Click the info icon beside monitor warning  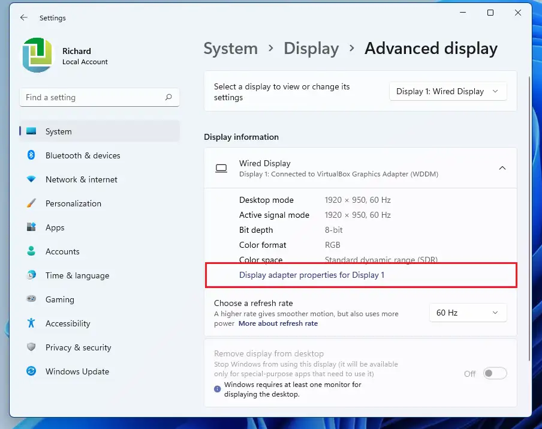tap(218, 389)
